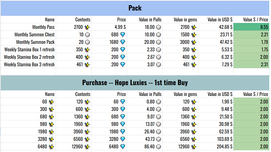Click the dark green 8.55 cell
This screenshot has height=152, width=271.
[252, 27]
